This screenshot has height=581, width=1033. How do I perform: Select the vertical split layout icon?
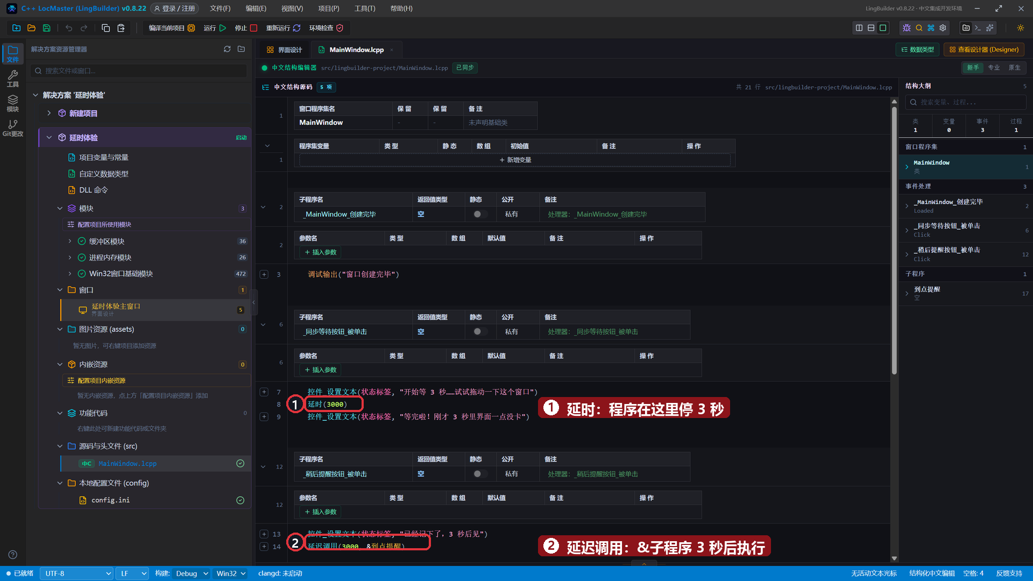[859, 28]
